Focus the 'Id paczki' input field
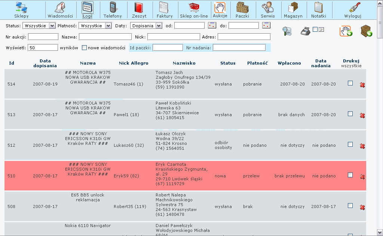This screenshot has height=236, width=383. 168,47
